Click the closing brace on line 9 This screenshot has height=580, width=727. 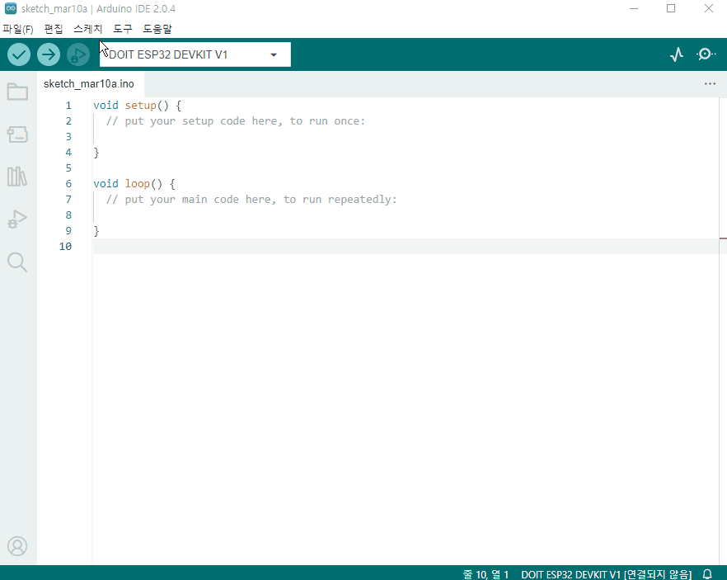pos(96,231)
